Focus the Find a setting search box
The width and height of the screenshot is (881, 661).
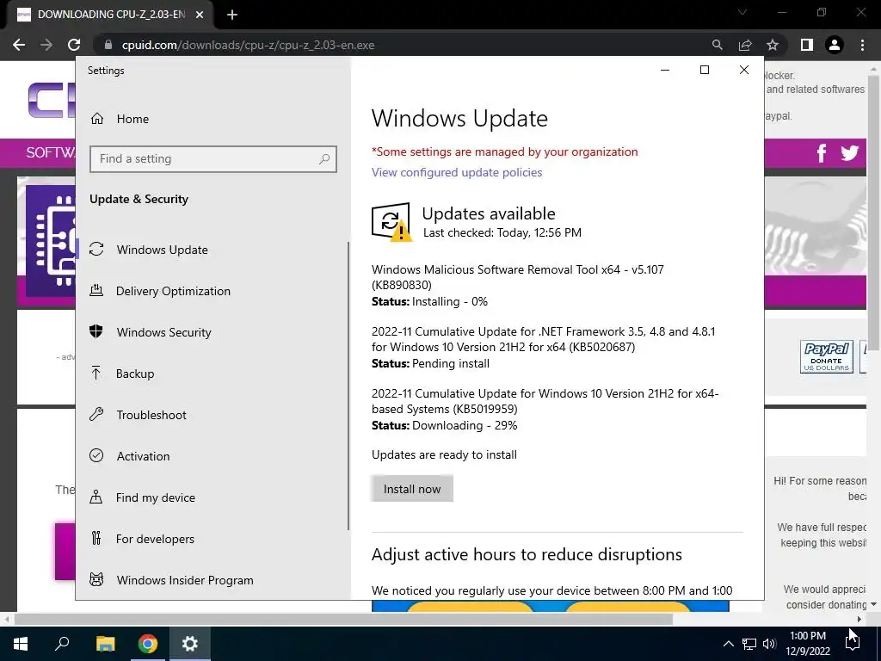tap(213, 159)
